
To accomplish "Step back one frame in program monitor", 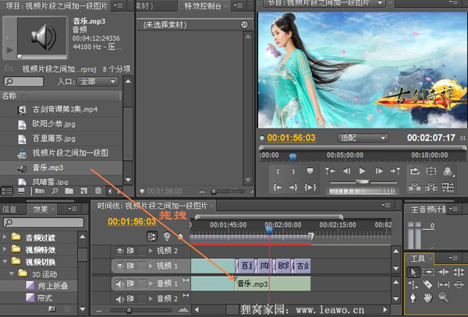I will (x=346, y=171).
